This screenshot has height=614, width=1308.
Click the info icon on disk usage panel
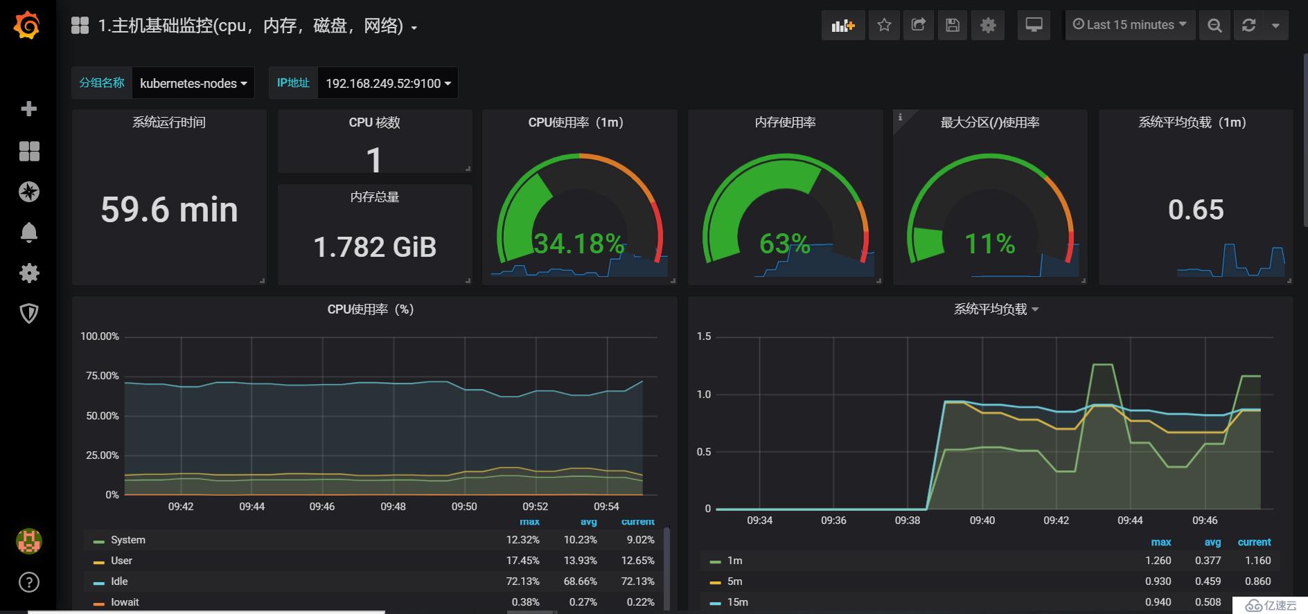coord(900,116)
